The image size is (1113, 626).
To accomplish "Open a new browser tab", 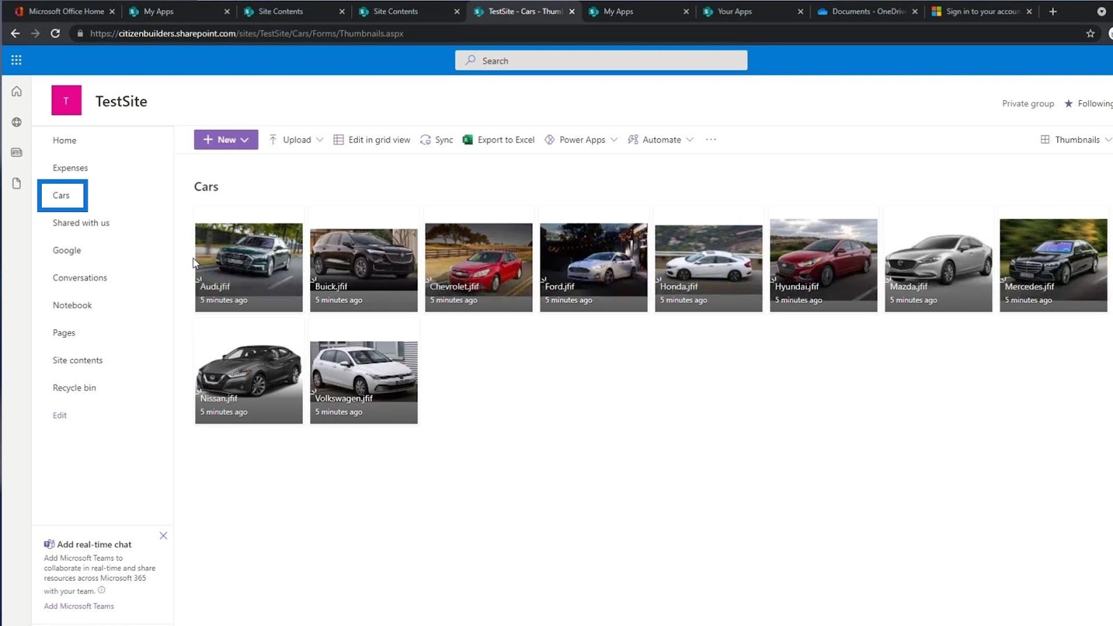I will coord(1052,12).
